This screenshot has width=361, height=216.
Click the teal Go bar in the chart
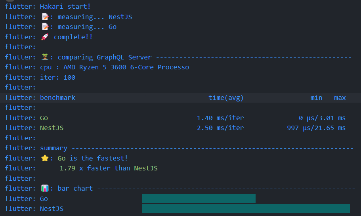pyautogui.click(x=199, y=199)
